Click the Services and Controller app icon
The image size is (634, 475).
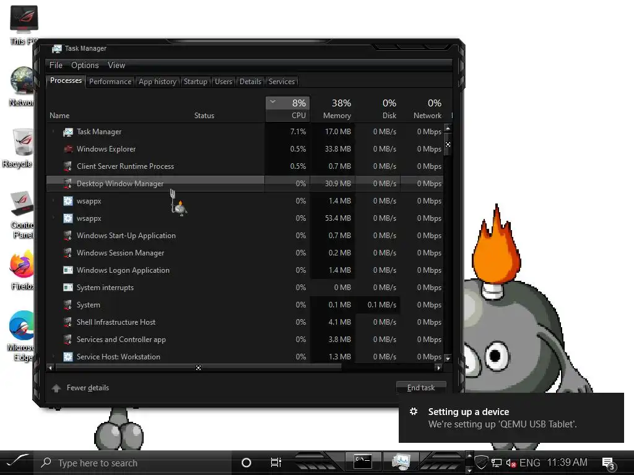click(x=68, y=340)
